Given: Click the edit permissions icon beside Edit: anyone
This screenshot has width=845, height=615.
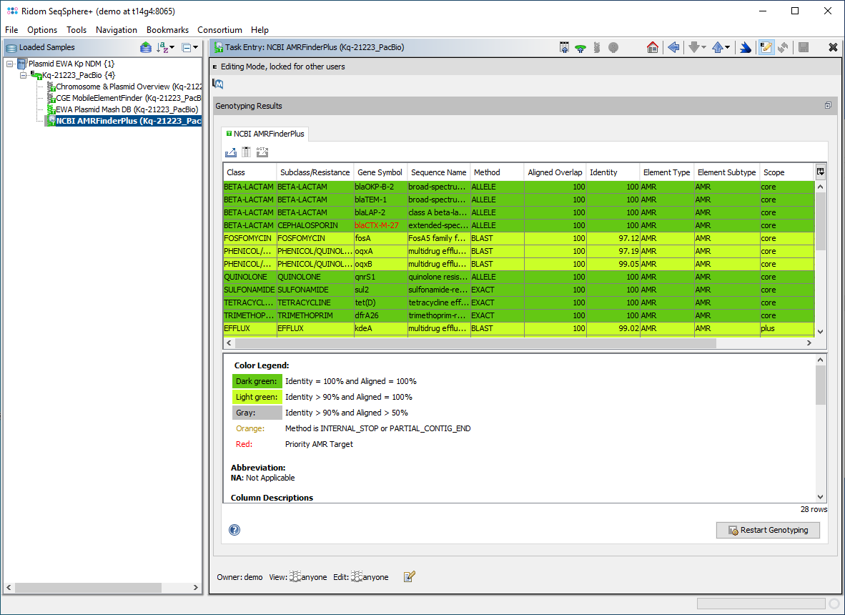Looking at the screenshot, I should point(410,576).
